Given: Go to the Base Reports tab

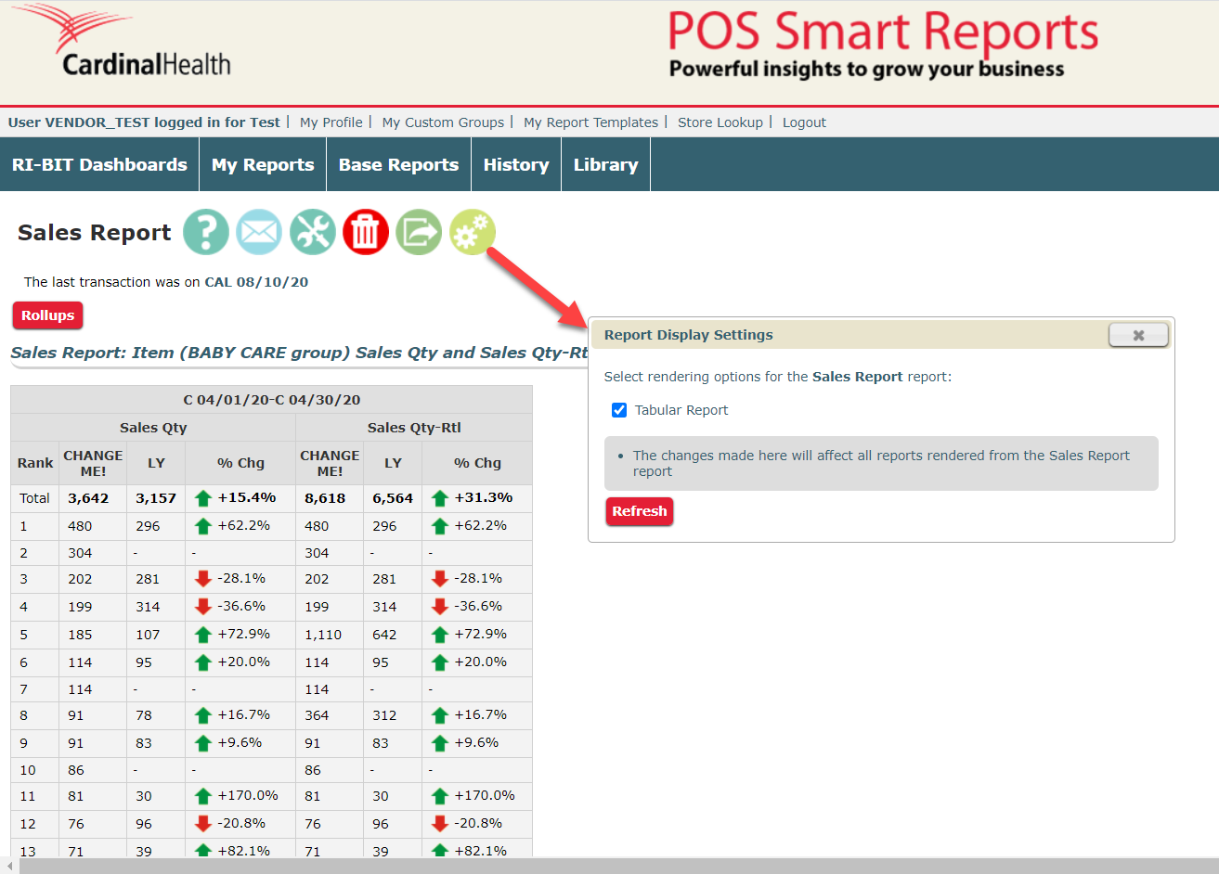Looking at the screenshot, I should 398,165.
